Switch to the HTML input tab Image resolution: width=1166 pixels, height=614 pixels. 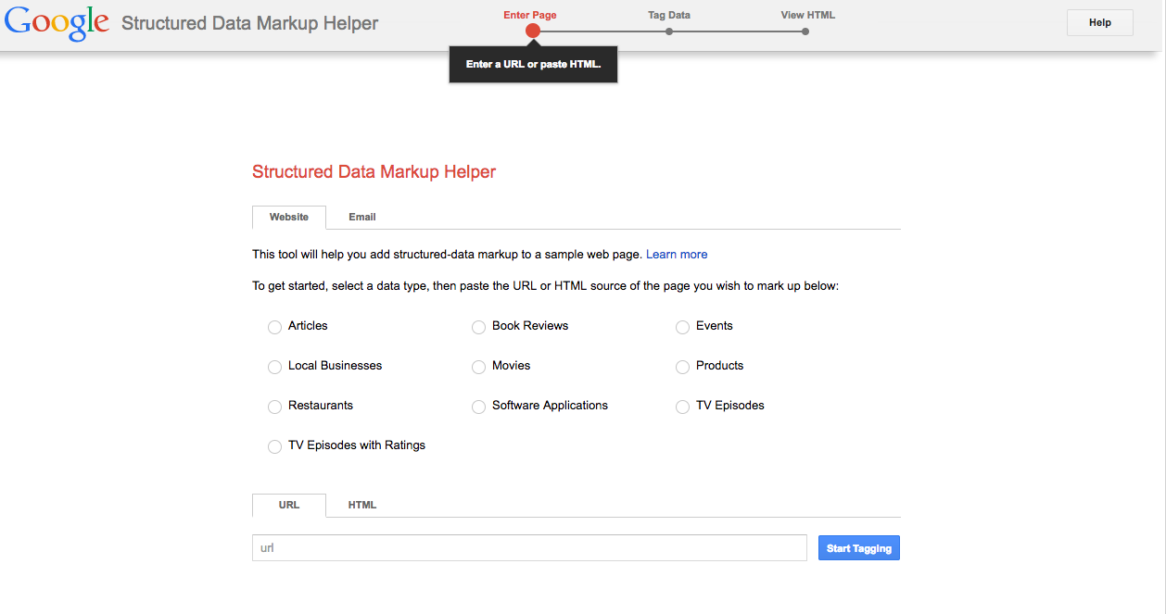click(362, 505)
